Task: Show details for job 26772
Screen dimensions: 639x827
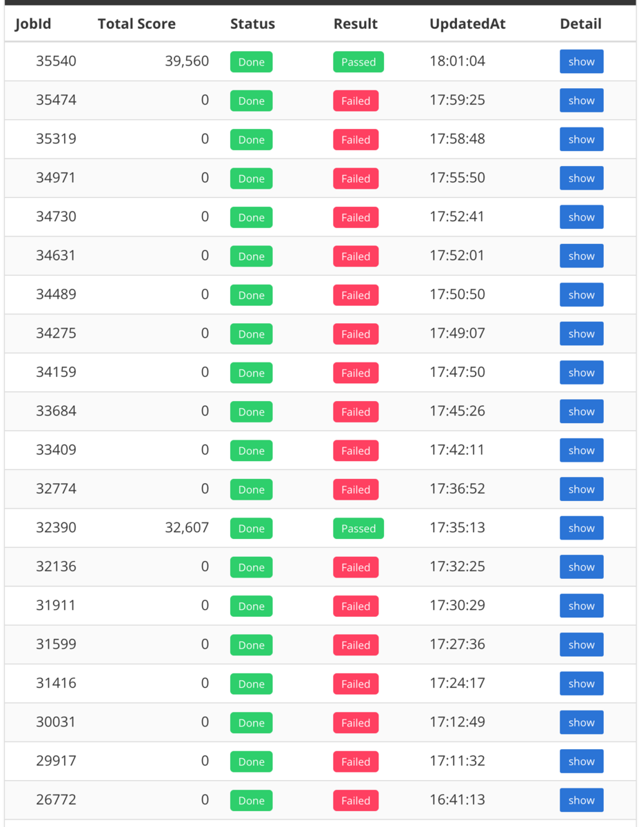Action: click(582, 800)
